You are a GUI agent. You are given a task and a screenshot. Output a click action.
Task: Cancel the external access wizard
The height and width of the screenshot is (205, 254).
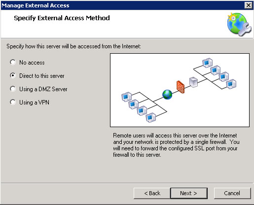(x=232, y=193)
